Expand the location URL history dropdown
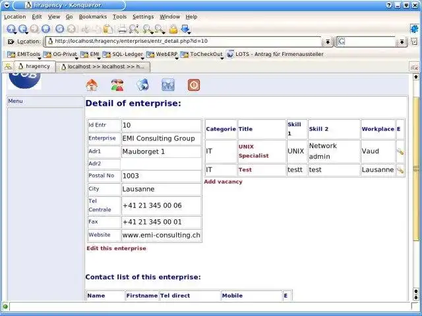 328,42
